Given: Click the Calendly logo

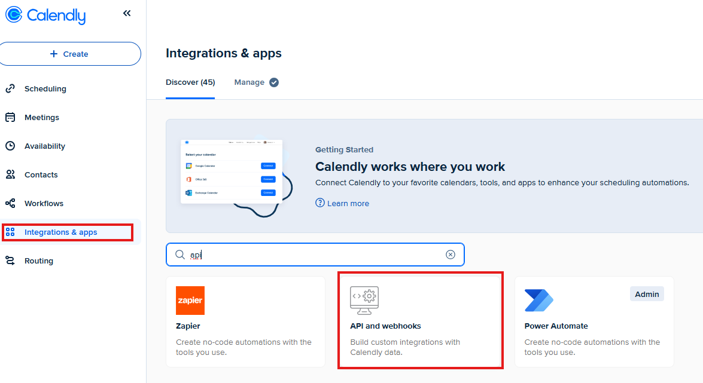Looking at the screenshot, I should [45, 15].
